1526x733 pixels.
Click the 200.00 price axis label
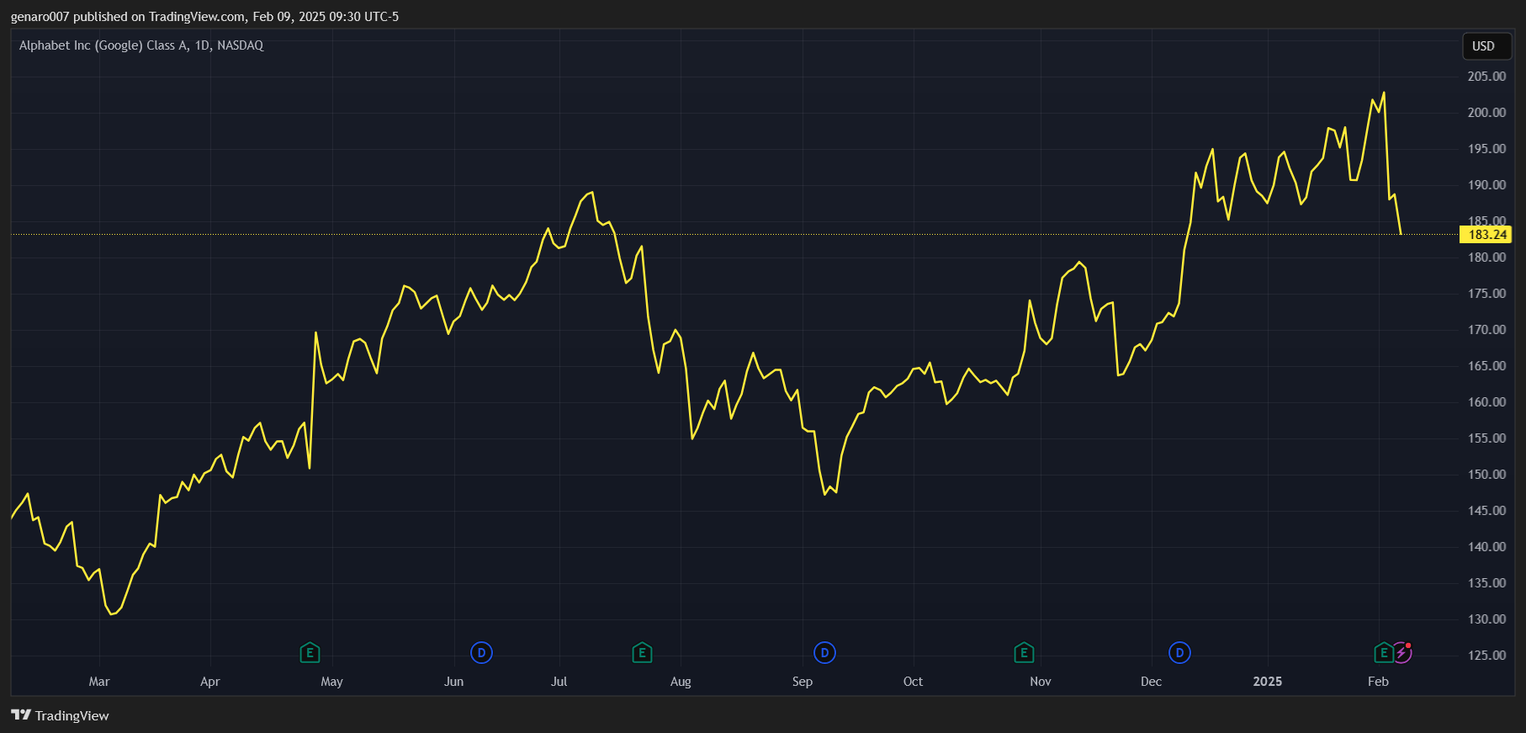tap(1486, 113)
